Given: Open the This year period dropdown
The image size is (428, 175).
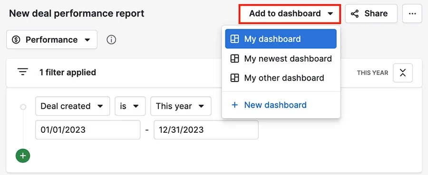Looking at the screenshot, I should 181,106.
